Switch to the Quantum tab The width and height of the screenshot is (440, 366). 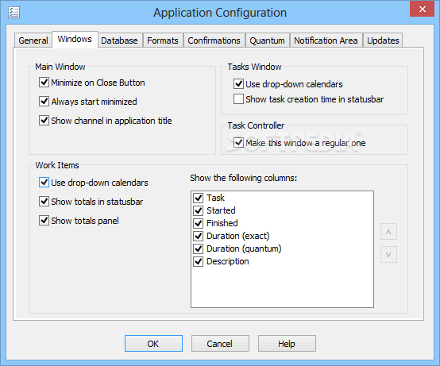pos(267,40)
